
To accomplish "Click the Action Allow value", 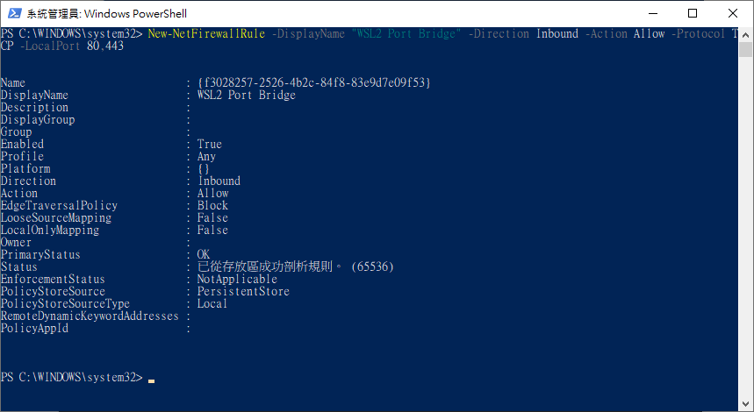I will [x=212, y=193].
